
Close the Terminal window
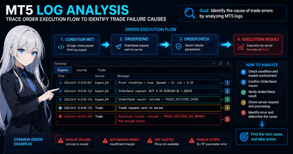coord(228,64)
